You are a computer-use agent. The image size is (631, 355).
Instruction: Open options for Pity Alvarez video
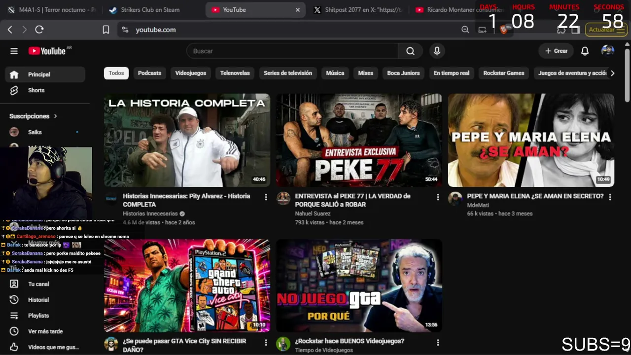click(266, 197)
